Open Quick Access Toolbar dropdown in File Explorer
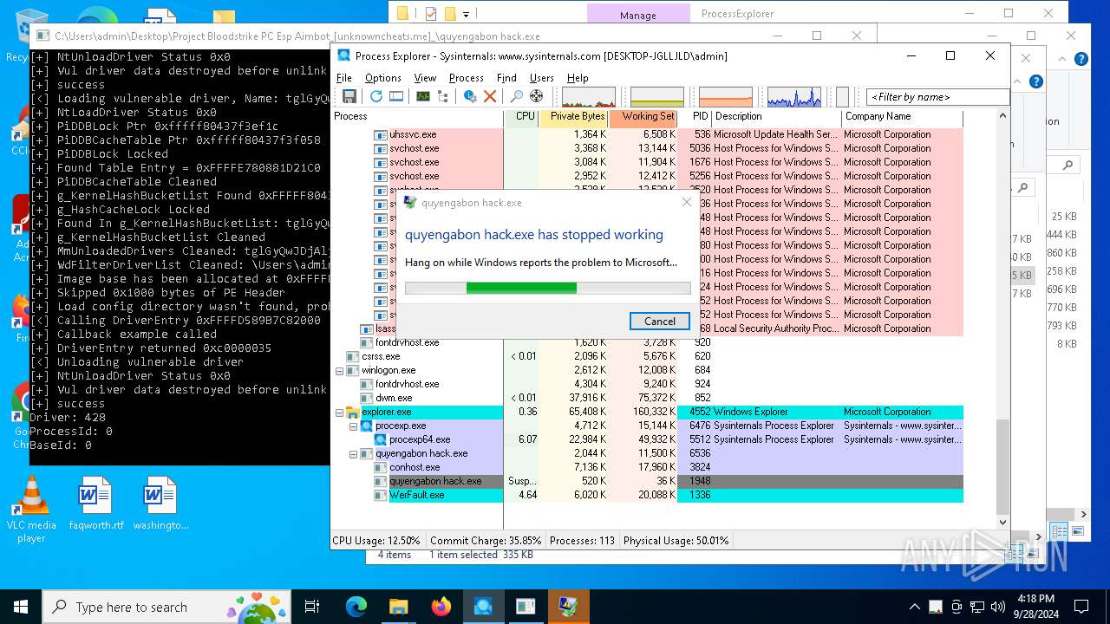Screen dimensions: 1110x624 pyautogui.click(x=466, y=14)
